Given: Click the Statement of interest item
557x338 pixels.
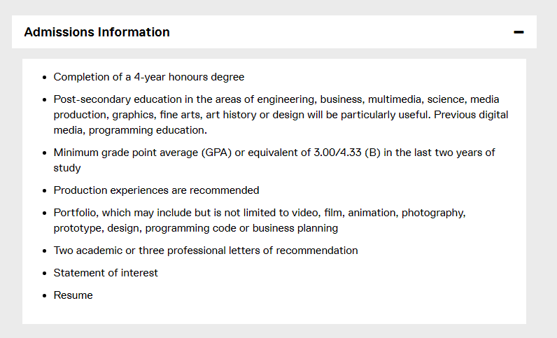Looking at the screenshot, I should point(106,273).
